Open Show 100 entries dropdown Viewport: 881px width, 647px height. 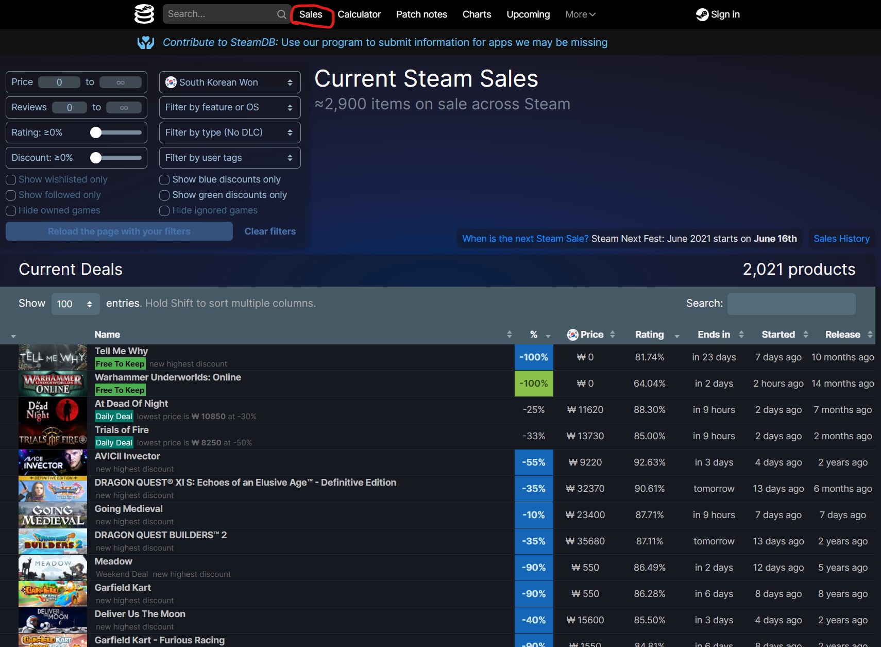75,304
